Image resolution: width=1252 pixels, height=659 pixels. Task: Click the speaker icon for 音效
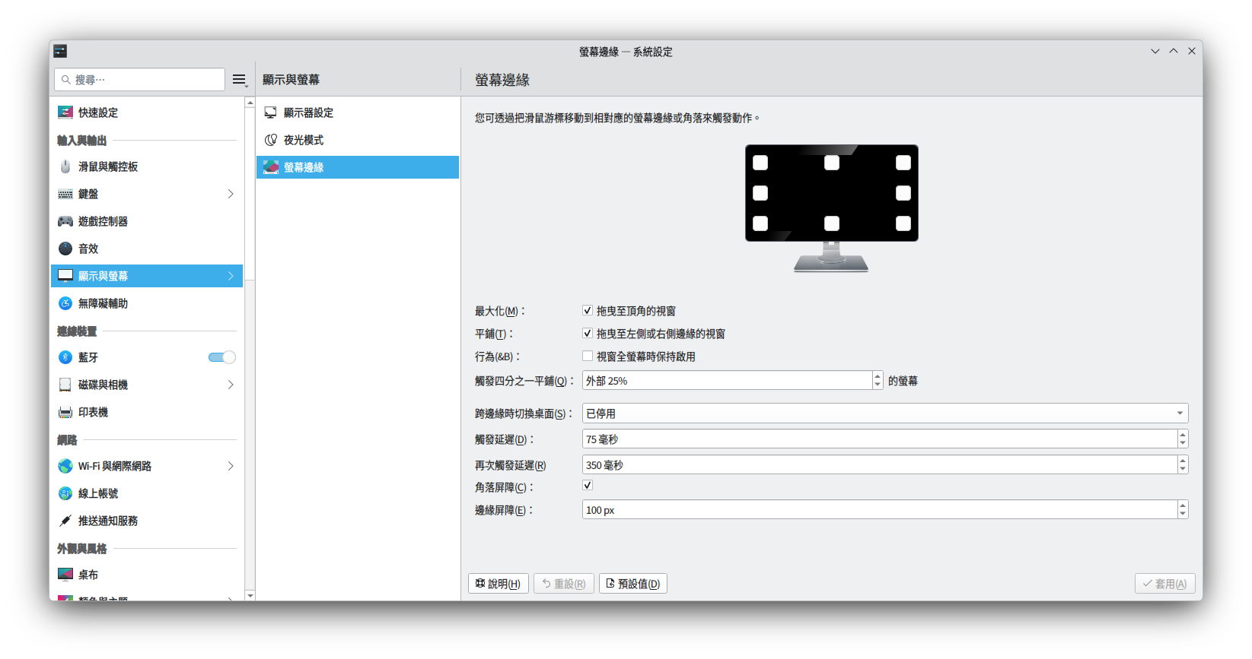click(x=65, y=249)
